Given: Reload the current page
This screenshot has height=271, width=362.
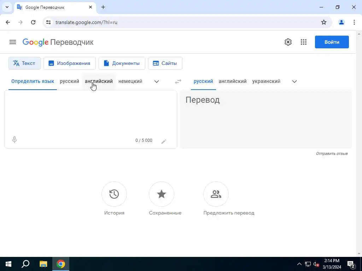Looking at the screenshot, I should click(x=33, y=22).
